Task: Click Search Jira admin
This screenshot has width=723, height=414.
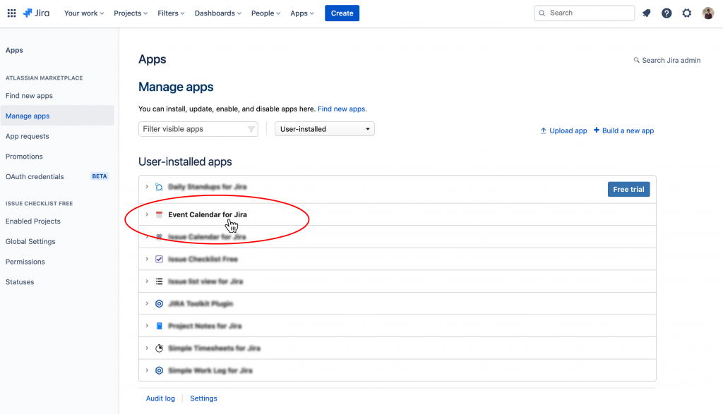Action: tap(667, 61)
